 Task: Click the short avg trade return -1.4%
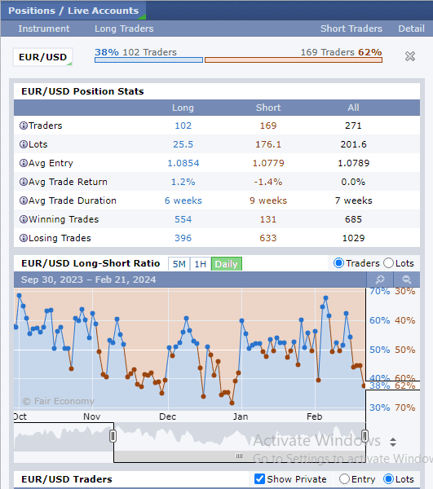point(268,182)
